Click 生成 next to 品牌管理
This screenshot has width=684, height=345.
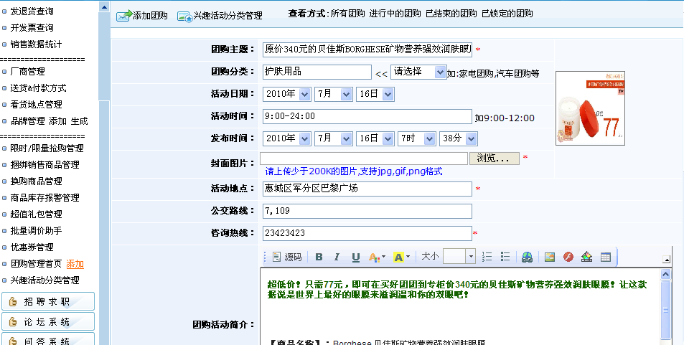coord(80,121)
